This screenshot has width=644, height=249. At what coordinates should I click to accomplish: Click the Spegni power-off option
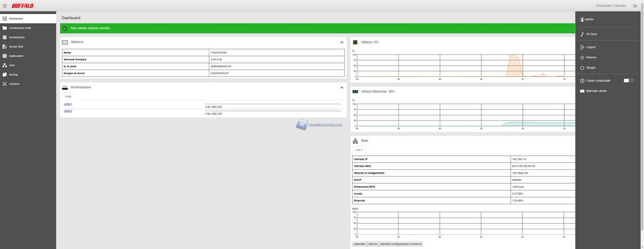click(591, 68)
